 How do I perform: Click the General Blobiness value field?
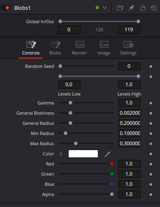click(x=129, y=113)
